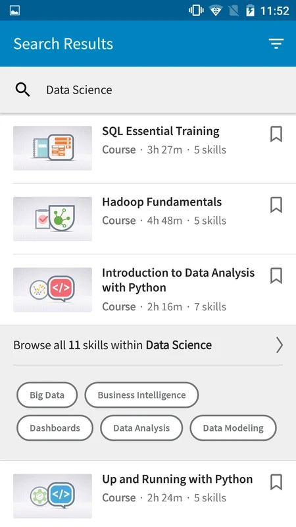Tap Browse all 11 skills within Data Science
Screen dimensions: 296x527
point(112,345)
